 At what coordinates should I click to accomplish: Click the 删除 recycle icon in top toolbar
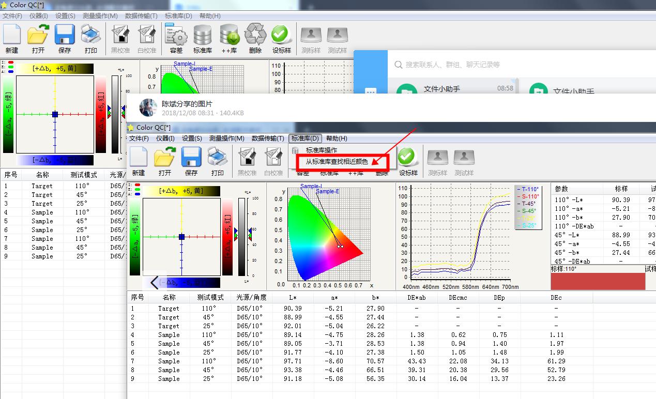255,36
